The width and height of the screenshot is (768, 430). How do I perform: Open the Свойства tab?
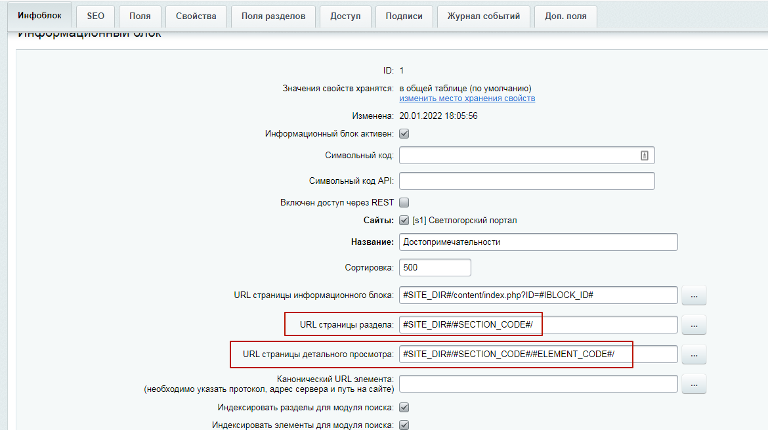196,16
